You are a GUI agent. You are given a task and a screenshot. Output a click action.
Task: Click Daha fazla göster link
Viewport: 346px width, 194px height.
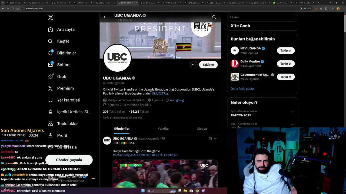243,89
